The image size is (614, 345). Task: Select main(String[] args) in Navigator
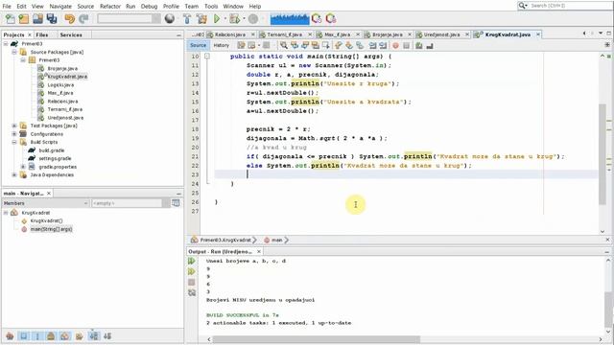[51, 229]
